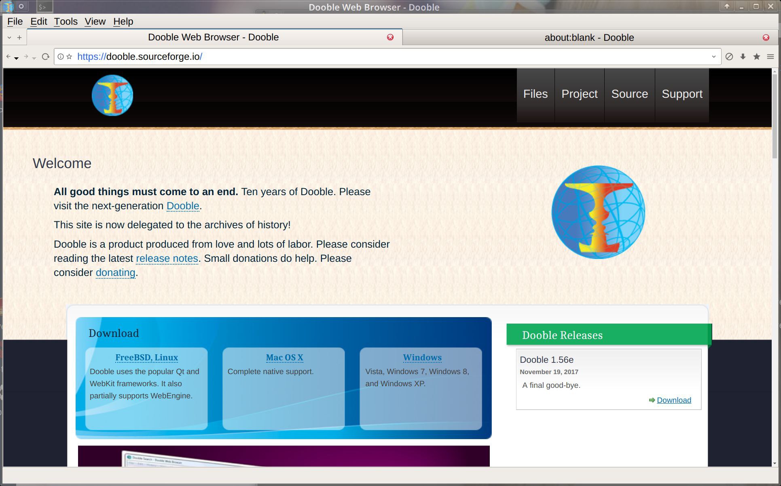Open favorites with filled star icon
Image resolution: width=781 pixels, height=486 pixels.
tap(757, 57)
